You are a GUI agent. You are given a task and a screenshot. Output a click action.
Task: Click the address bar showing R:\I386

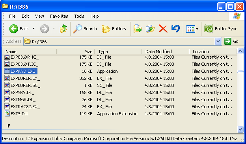tap(119, 41)
